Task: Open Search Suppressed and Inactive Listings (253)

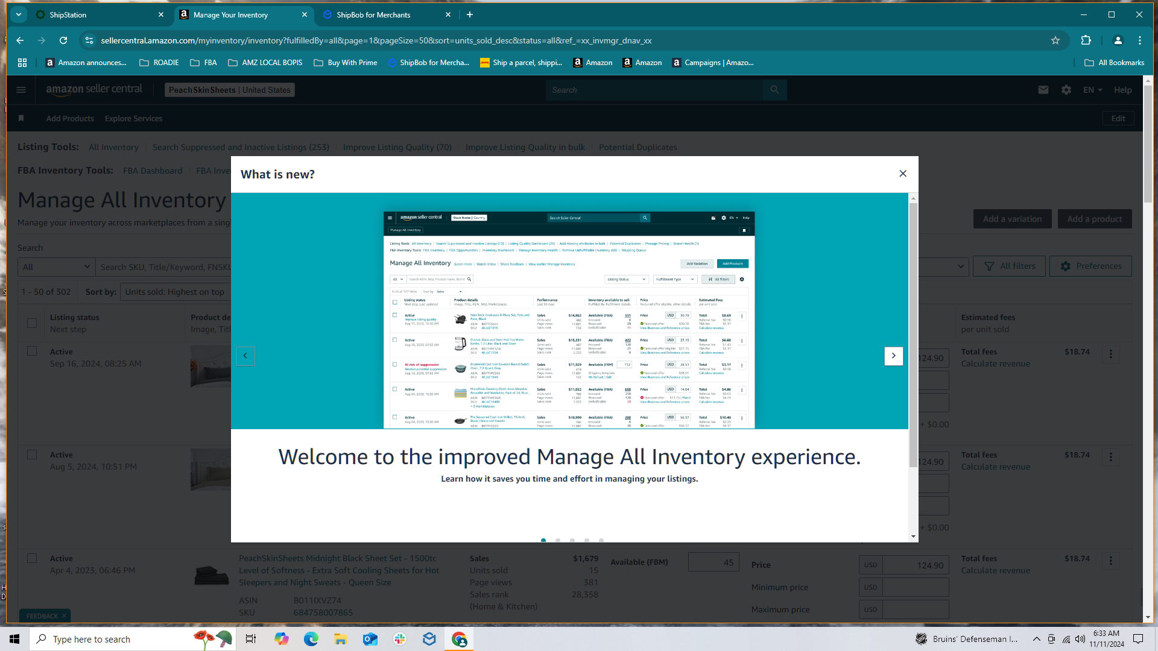Action: pyautogui.click(x=241, y=147)
